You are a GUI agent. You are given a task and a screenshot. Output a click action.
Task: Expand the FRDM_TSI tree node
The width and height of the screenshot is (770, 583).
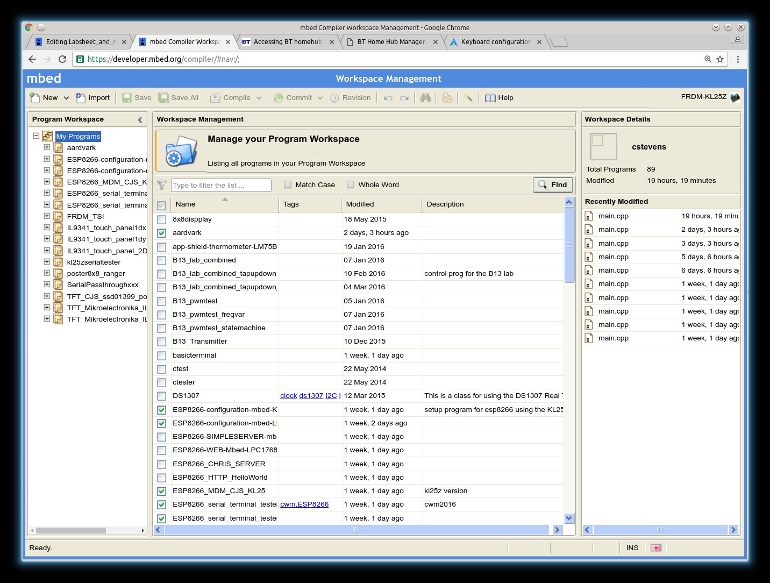click(47, 216)
